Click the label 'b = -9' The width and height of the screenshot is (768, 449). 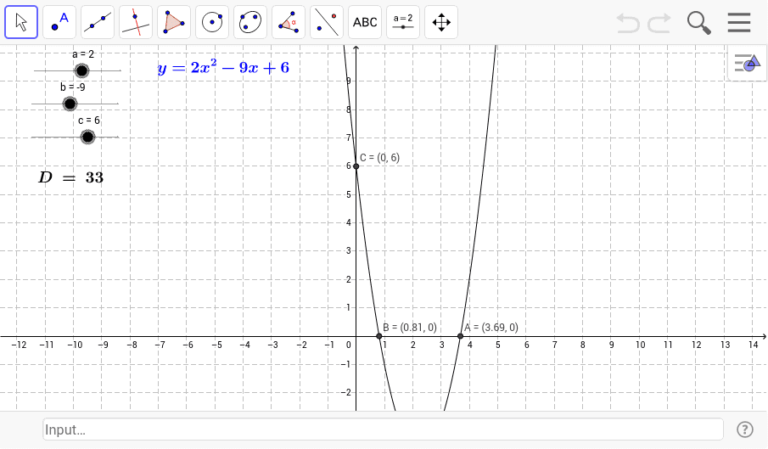(72, 87)
